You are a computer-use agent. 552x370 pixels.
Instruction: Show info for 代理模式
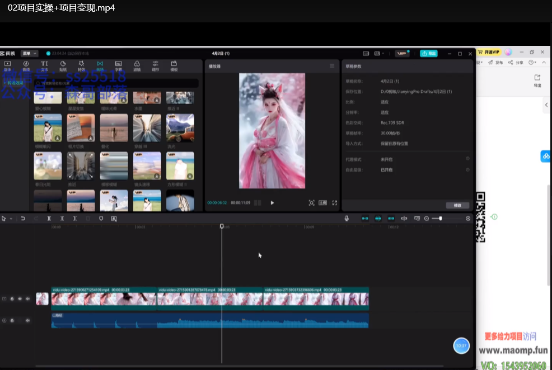(x=467, y=159)
